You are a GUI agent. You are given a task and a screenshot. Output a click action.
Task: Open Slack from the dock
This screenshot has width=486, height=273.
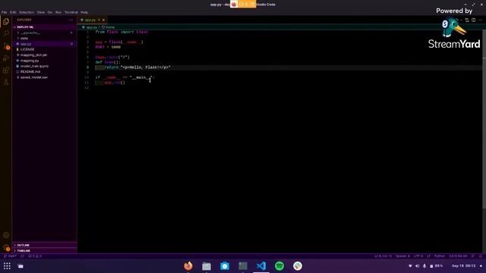[298, 266]
